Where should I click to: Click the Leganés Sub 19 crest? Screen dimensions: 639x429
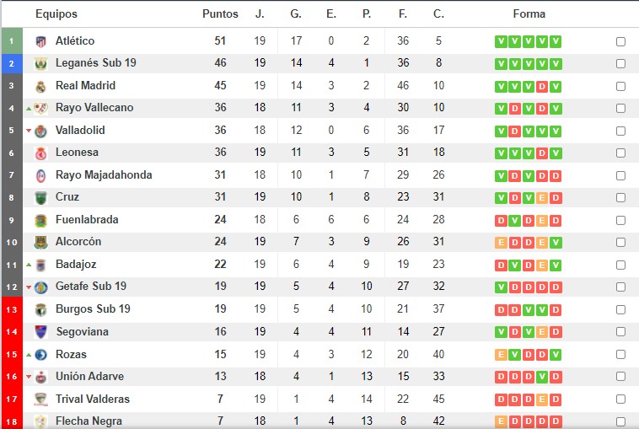(40, 63)
